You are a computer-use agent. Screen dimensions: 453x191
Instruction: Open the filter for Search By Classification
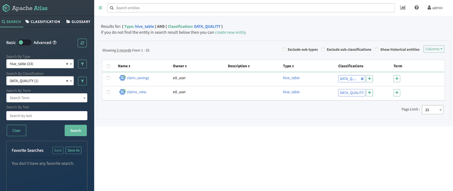(x=82, y=81)
